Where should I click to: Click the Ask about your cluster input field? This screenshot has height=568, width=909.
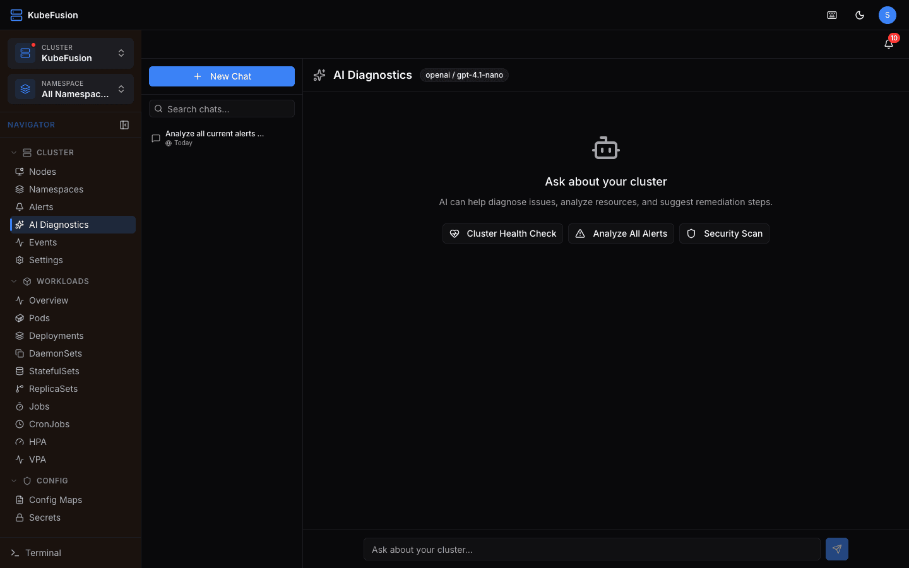click(591, 549)
